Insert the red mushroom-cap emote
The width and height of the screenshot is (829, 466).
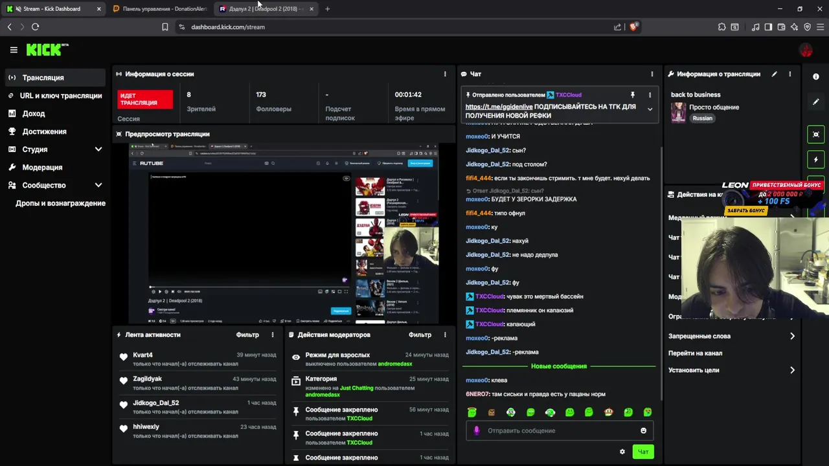(x=608, y=412)
